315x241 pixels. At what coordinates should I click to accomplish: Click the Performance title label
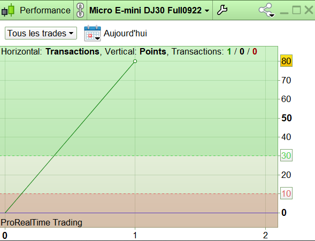pyautogui.click(x=45, y=11)
